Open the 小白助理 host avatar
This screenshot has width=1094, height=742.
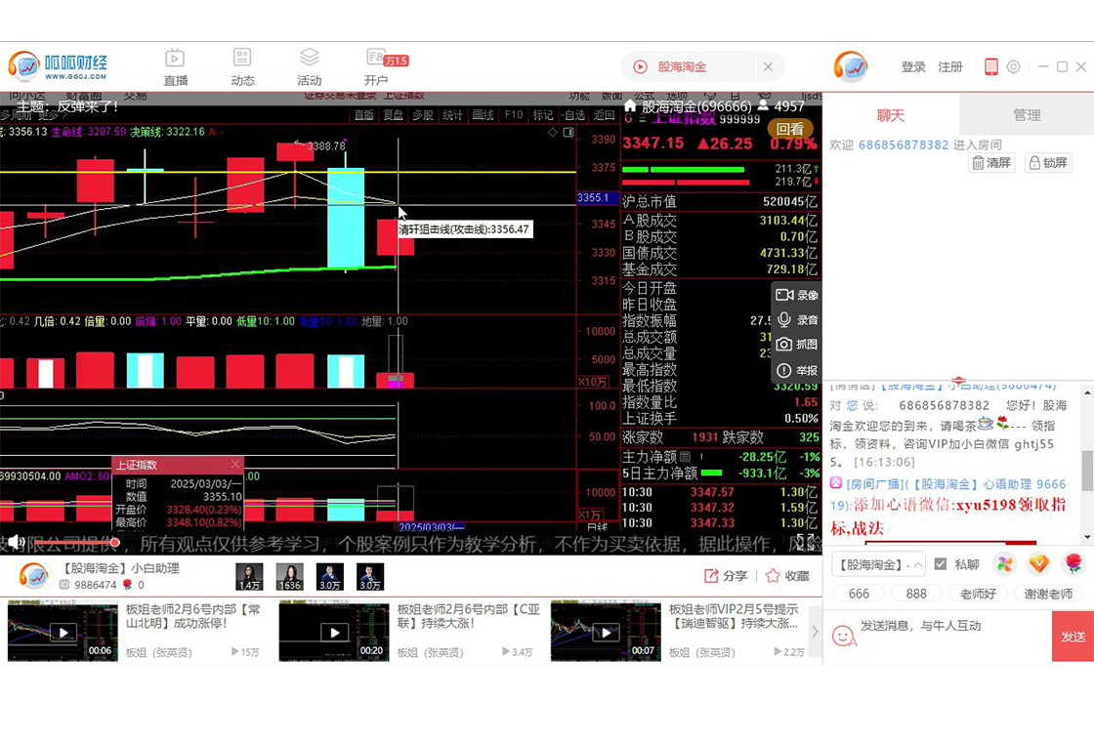click(33, 576)
